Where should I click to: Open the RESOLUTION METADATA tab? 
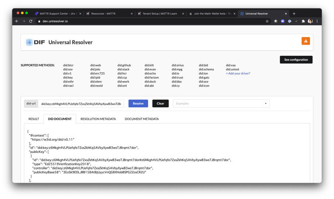98,119
